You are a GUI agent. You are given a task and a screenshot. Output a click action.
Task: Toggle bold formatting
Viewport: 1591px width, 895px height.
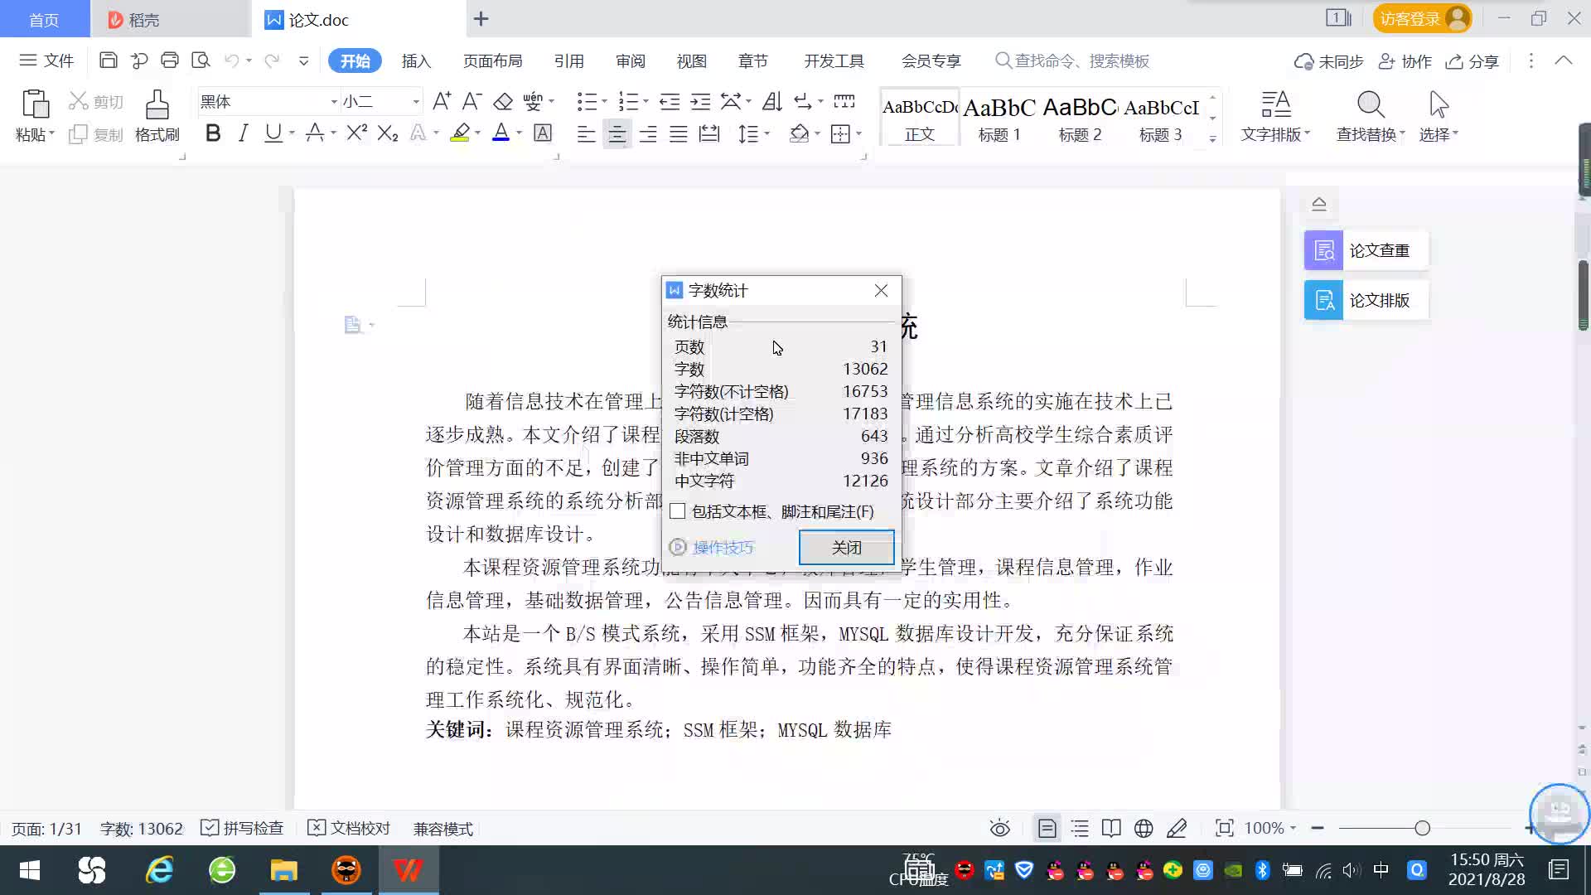click(213, 133)
